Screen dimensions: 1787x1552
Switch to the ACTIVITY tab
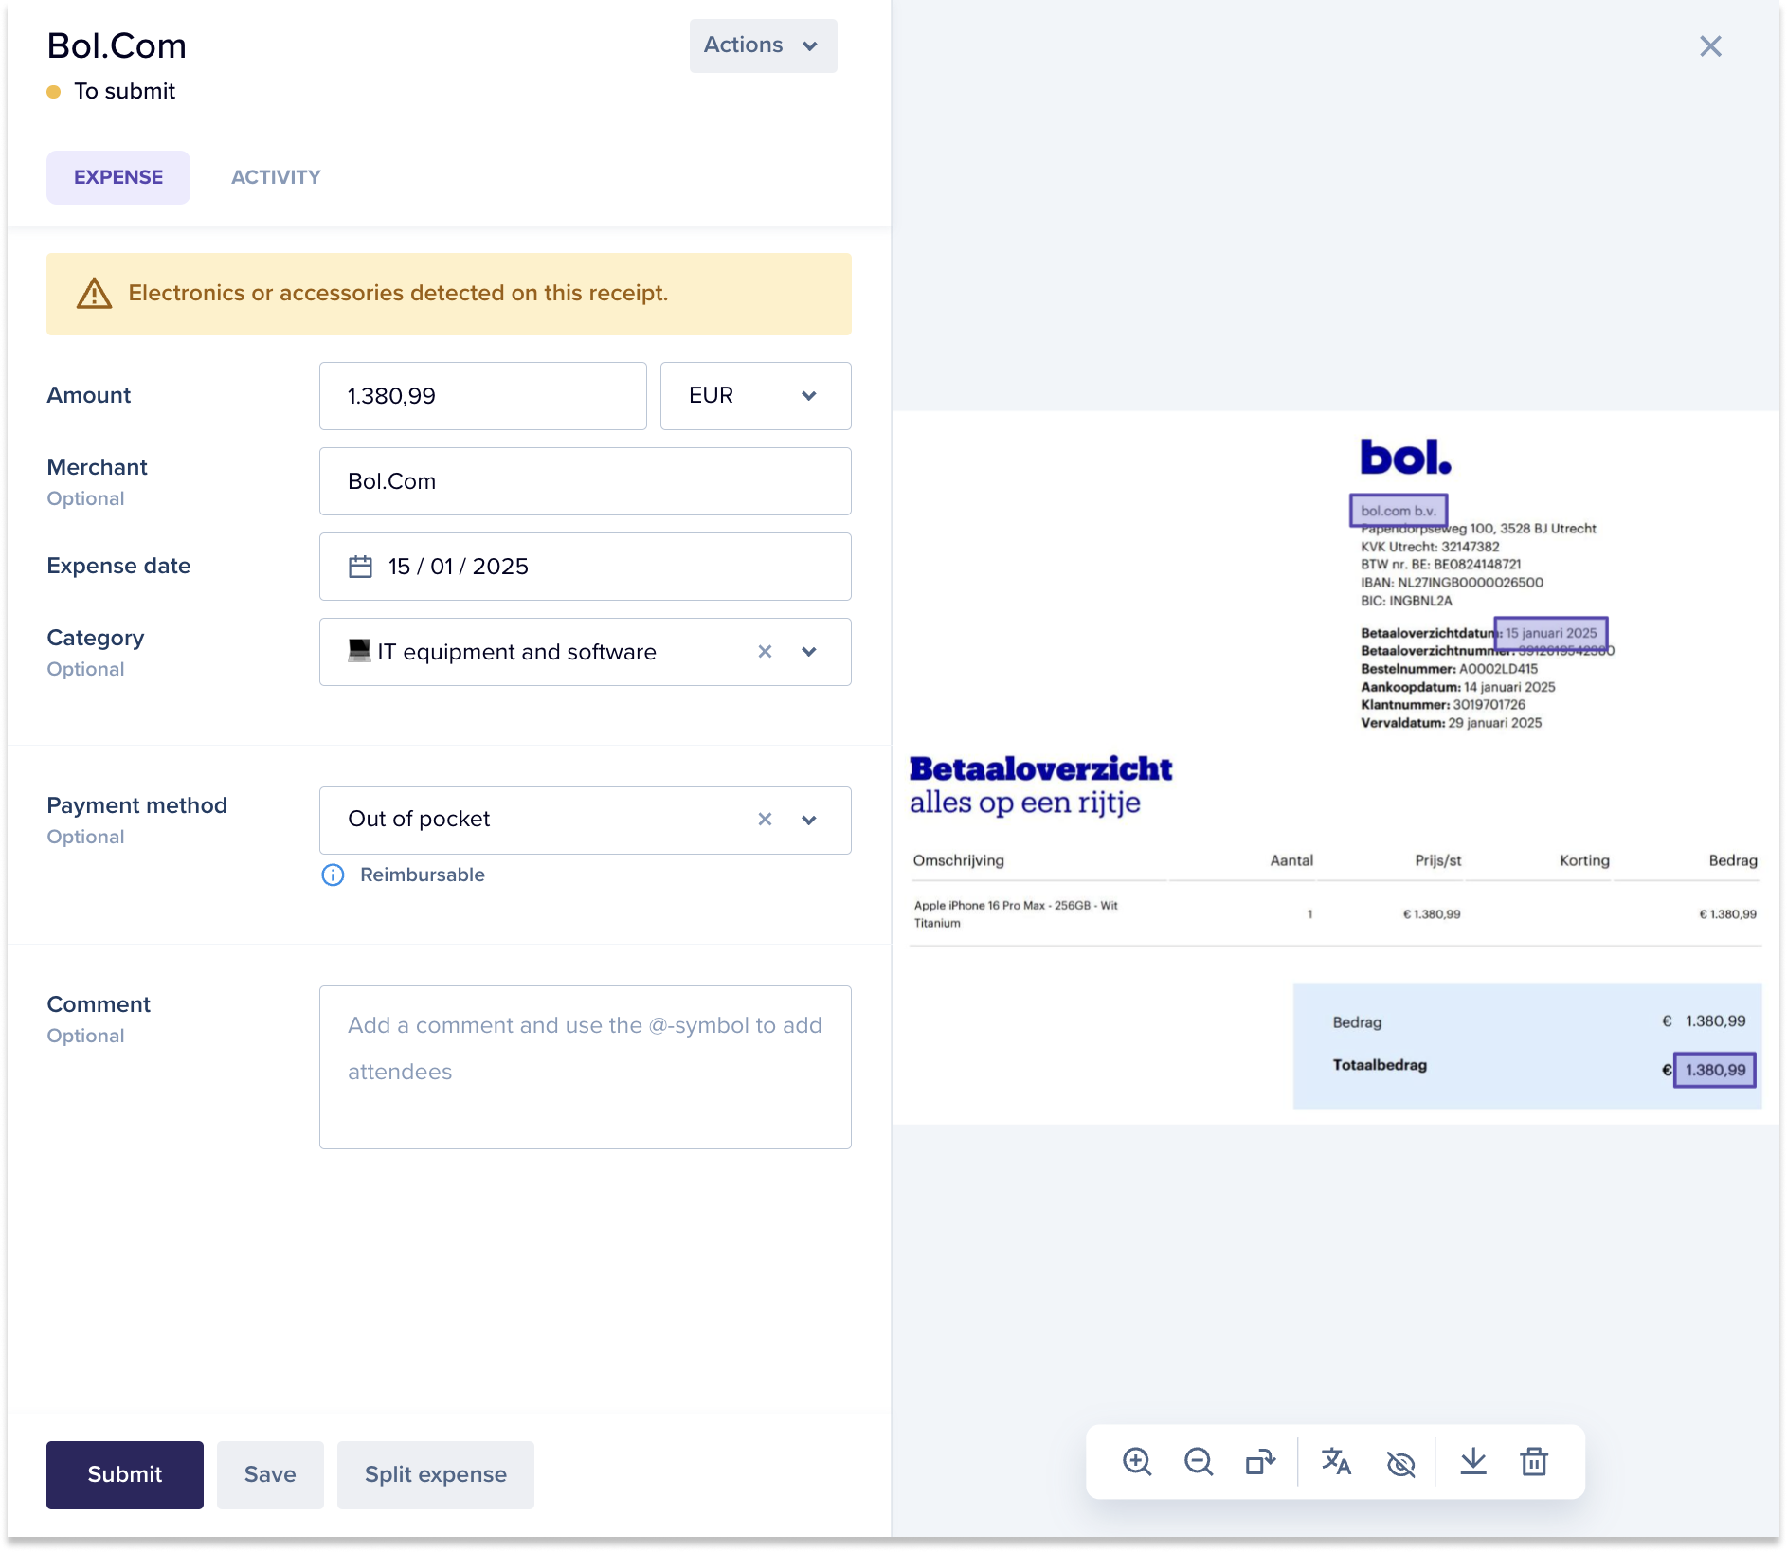tap(276, 177)
